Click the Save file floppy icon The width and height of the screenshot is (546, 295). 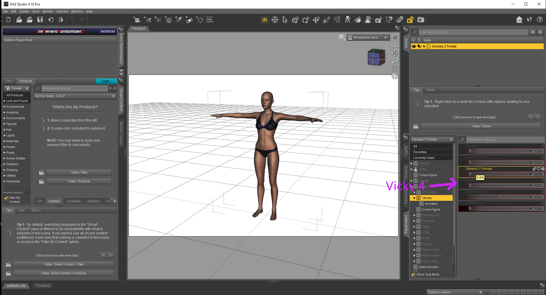pyautogui.click(x=40, y=20)
